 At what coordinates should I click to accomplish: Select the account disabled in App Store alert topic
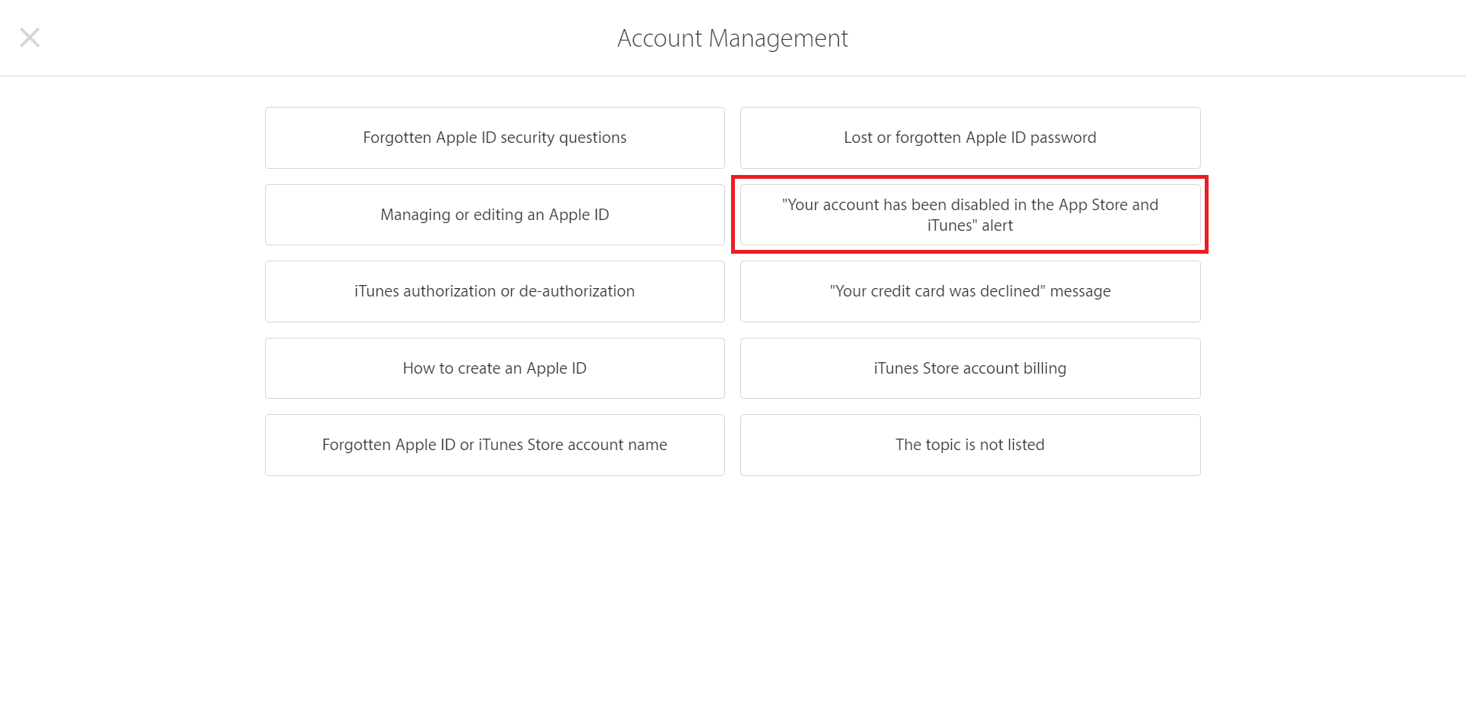(969, 215)
